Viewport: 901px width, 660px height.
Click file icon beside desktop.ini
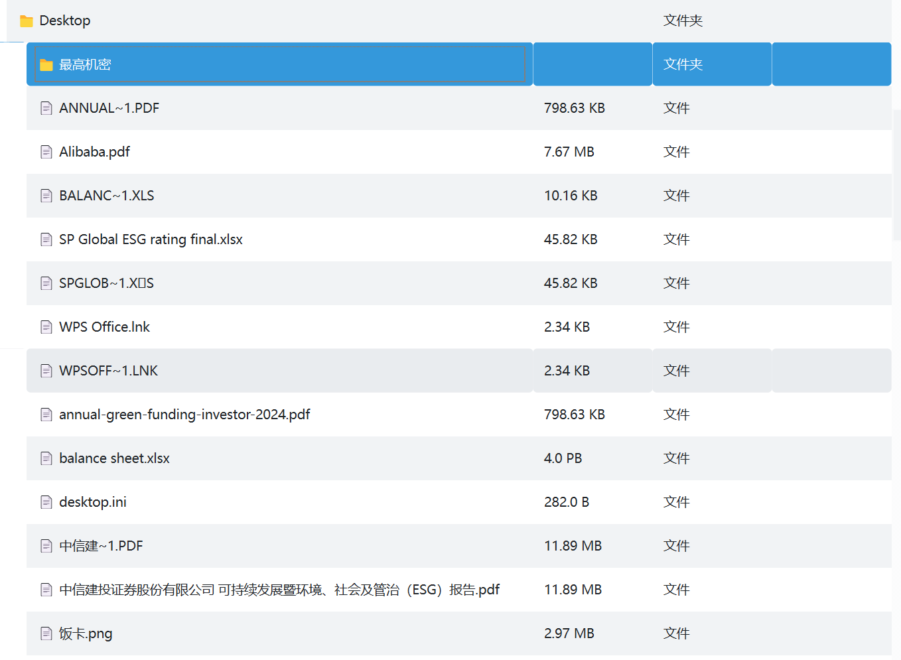(46, 503)
